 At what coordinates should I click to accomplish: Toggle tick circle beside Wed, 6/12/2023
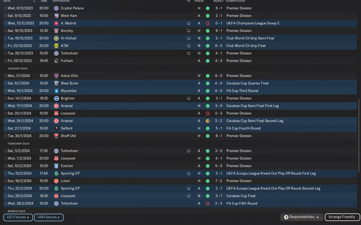(x=6, y=8)
